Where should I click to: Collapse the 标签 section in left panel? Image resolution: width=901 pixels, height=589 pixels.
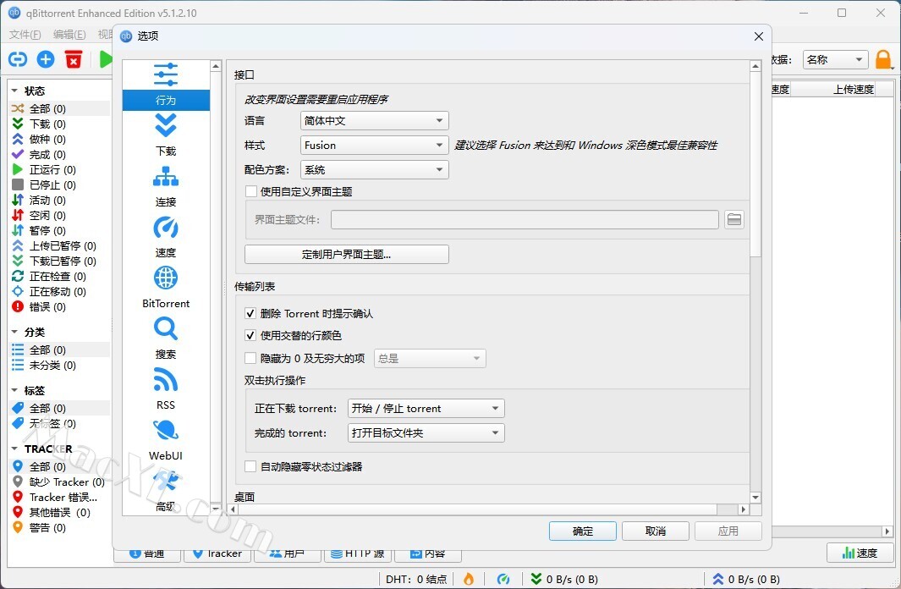(x=14, y=391)
